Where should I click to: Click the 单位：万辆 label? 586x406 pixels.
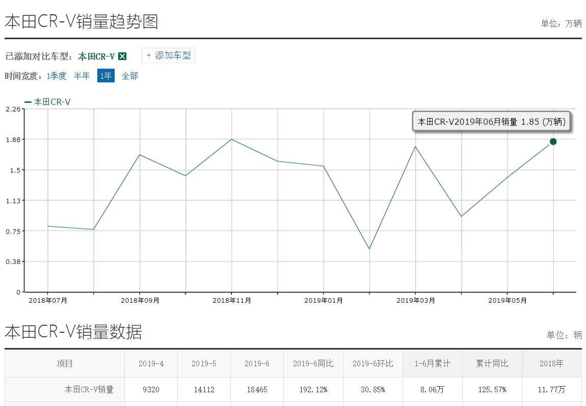[562, 23]
